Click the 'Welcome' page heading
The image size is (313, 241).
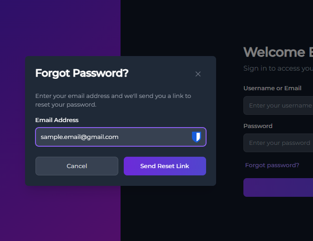[x=274, y=52]
